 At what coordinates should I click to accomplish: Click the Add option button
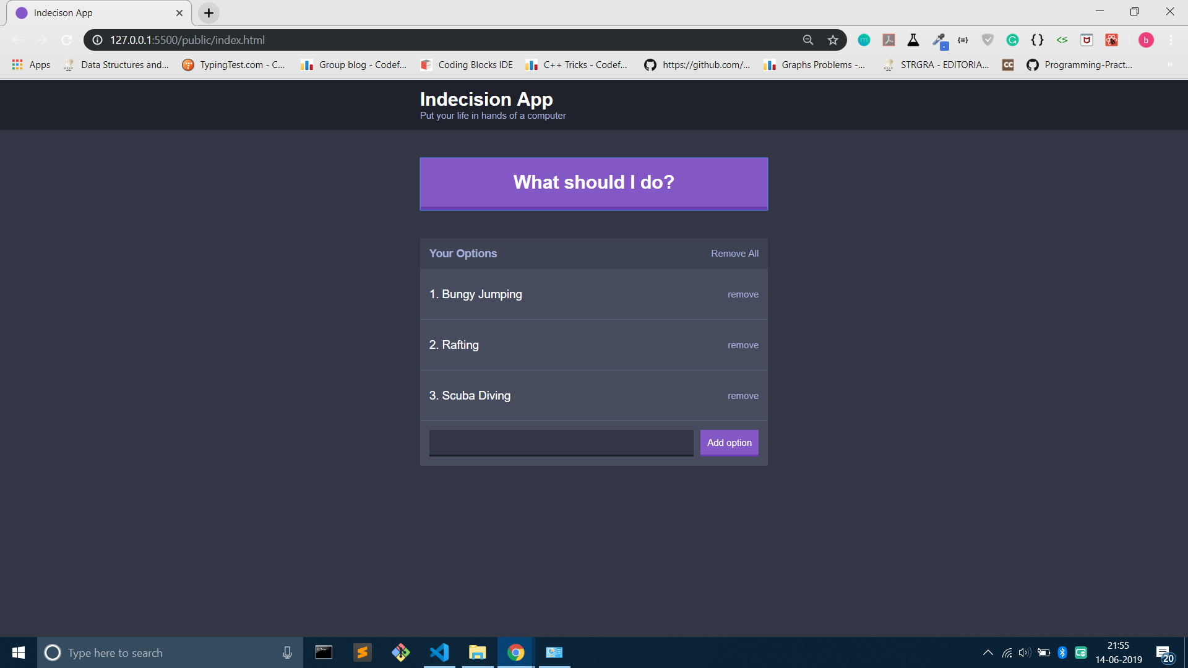729,443
